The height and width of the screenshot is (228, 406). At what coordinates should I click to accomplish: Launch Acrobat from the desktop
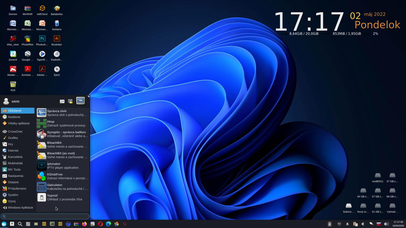(28, 71)
